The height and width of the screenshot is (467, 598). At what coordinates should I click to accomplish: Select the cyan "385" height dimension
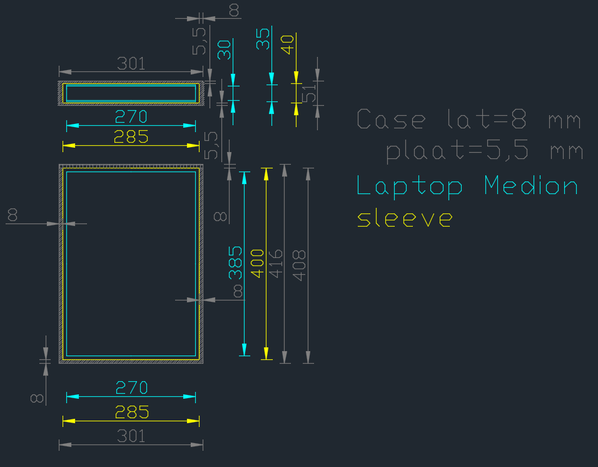[x=235, y=262]
